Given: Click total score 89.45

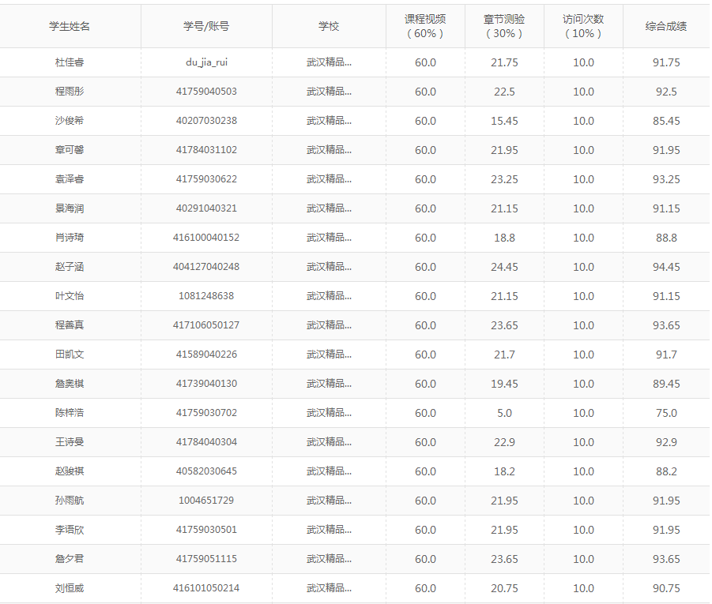Looking at the screenshot, I should 667,384.
